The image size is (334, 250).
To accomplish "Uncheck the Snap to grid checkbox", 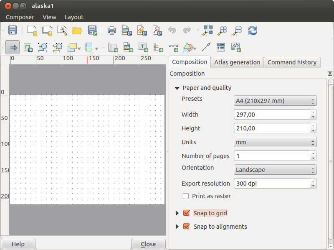I will (x=187, y=213).
